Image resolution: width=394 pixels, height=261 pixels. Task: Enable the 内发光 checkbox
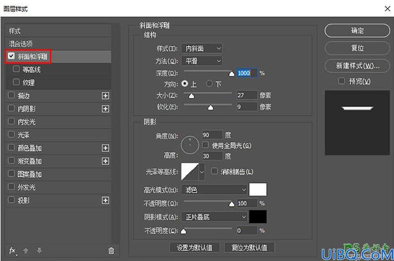[x=11, y=121]
